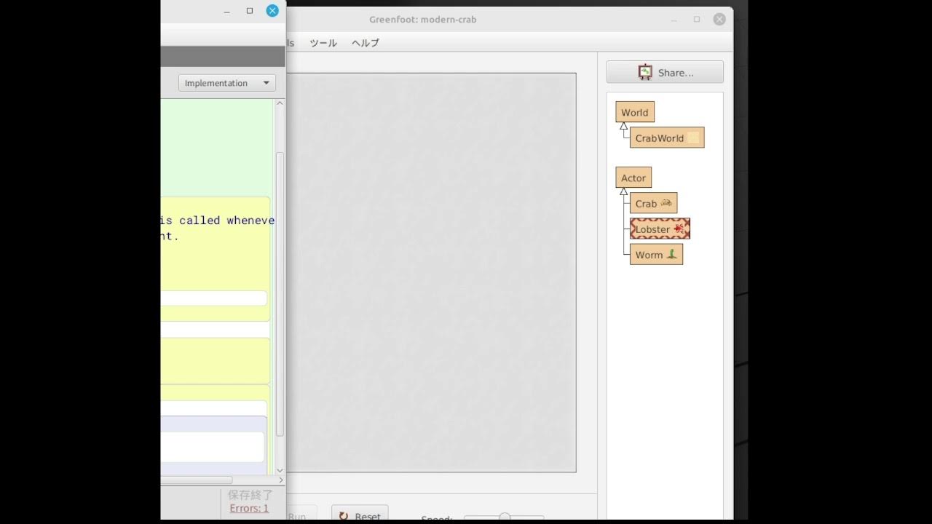Select the World class box

[x=634, y=111]
